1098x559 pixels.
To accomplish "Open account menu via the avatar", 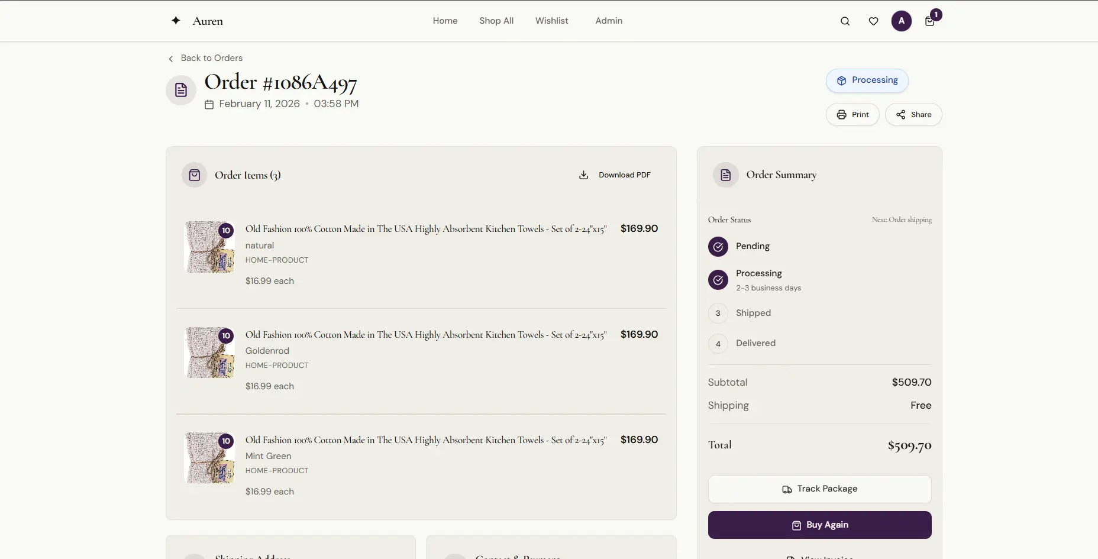I will tap(902, 21).
